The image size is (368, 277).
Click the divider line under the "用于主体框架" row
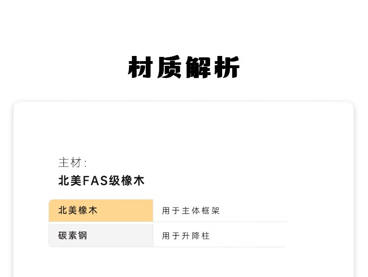(x=220, y=222)
